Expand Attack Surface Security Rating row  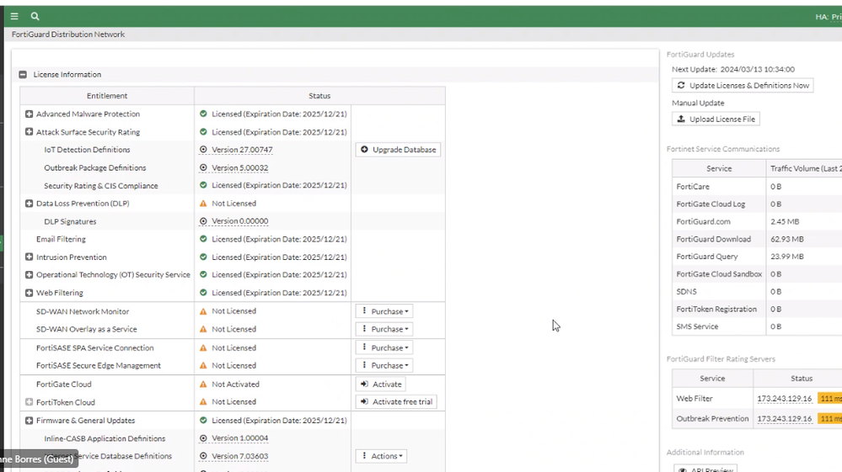pyautogui.click(x=29, y=132)
